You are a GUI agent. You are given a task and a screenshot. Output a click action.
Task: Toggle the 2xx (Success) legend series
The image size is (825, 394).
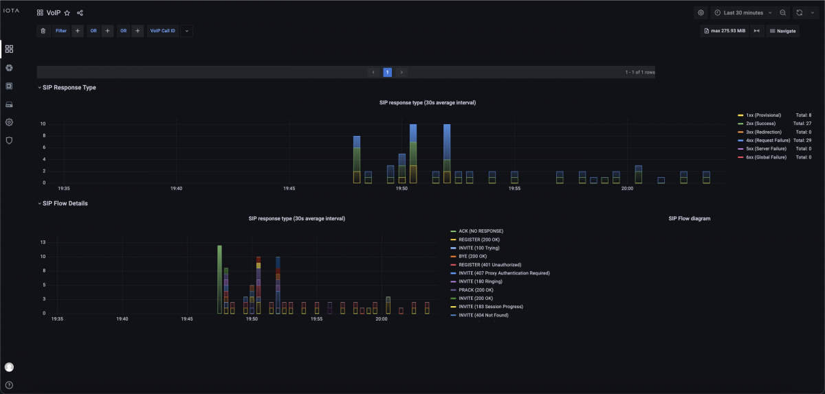tap(759, 124)
